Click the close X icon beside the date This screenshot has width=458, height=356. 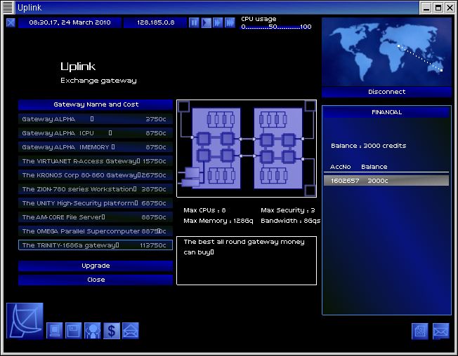tap(11, 22)
